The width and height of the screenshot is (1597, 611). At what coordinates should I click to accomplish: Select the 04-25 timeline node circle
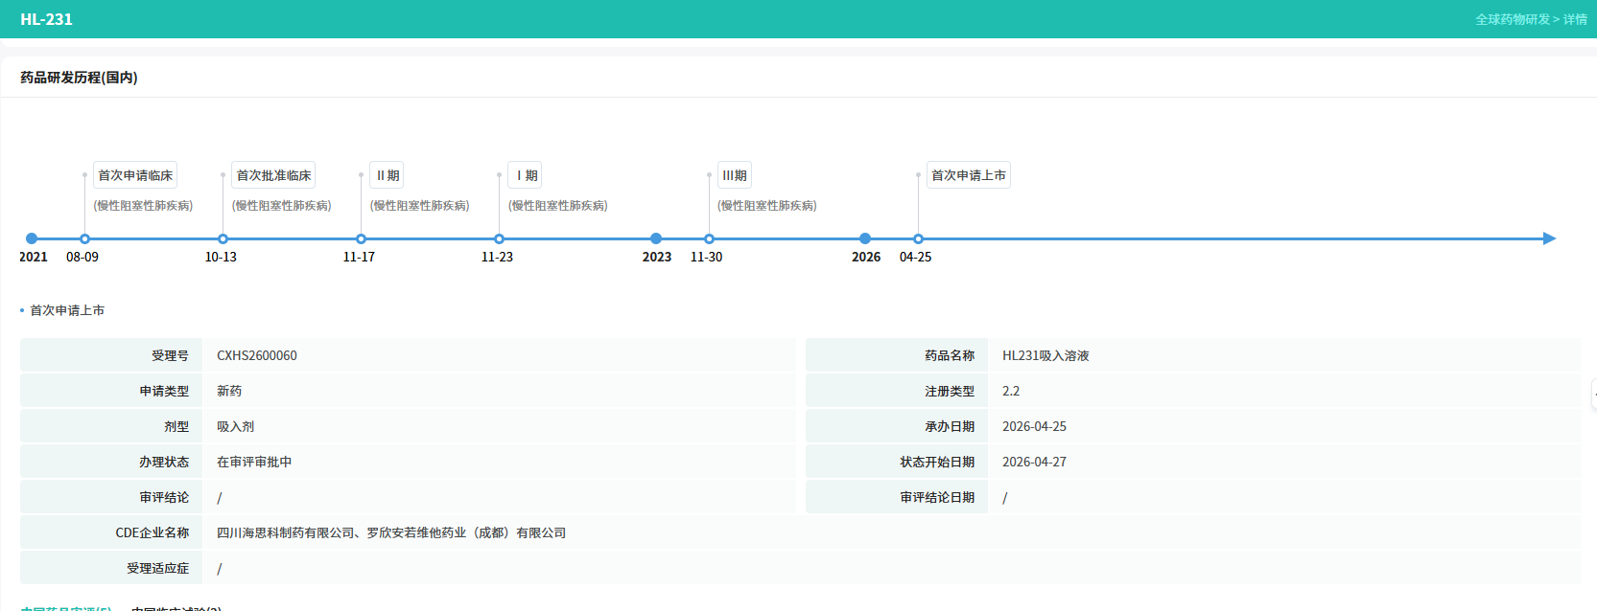tap(918, 238)
